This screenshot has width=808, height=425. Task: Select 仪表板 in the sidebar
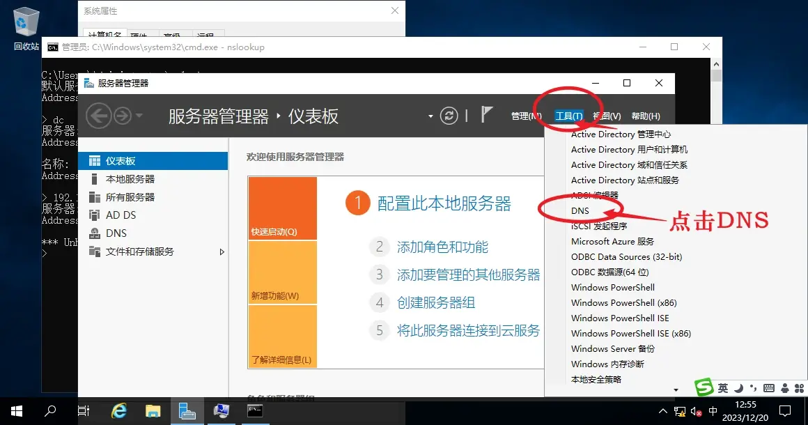pyautogui.click(x=153, y=161)
